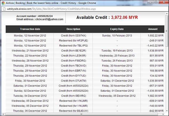Click the Amount column header

(153, 29)
